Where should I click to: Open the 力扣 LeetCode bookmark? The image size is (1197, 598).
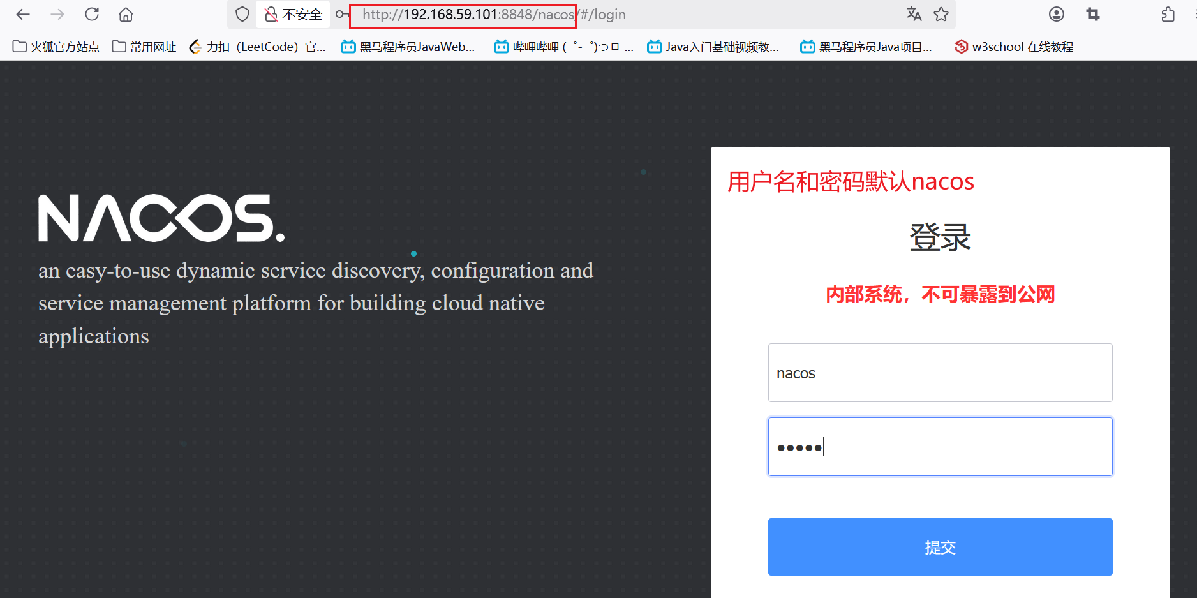tap(258, 47)
